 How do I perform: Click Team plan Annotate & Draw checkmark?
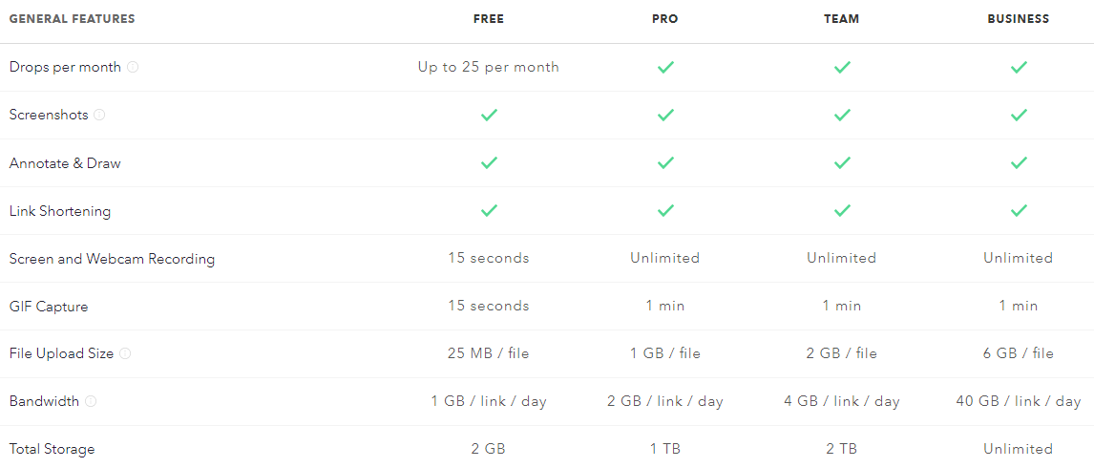842,162
